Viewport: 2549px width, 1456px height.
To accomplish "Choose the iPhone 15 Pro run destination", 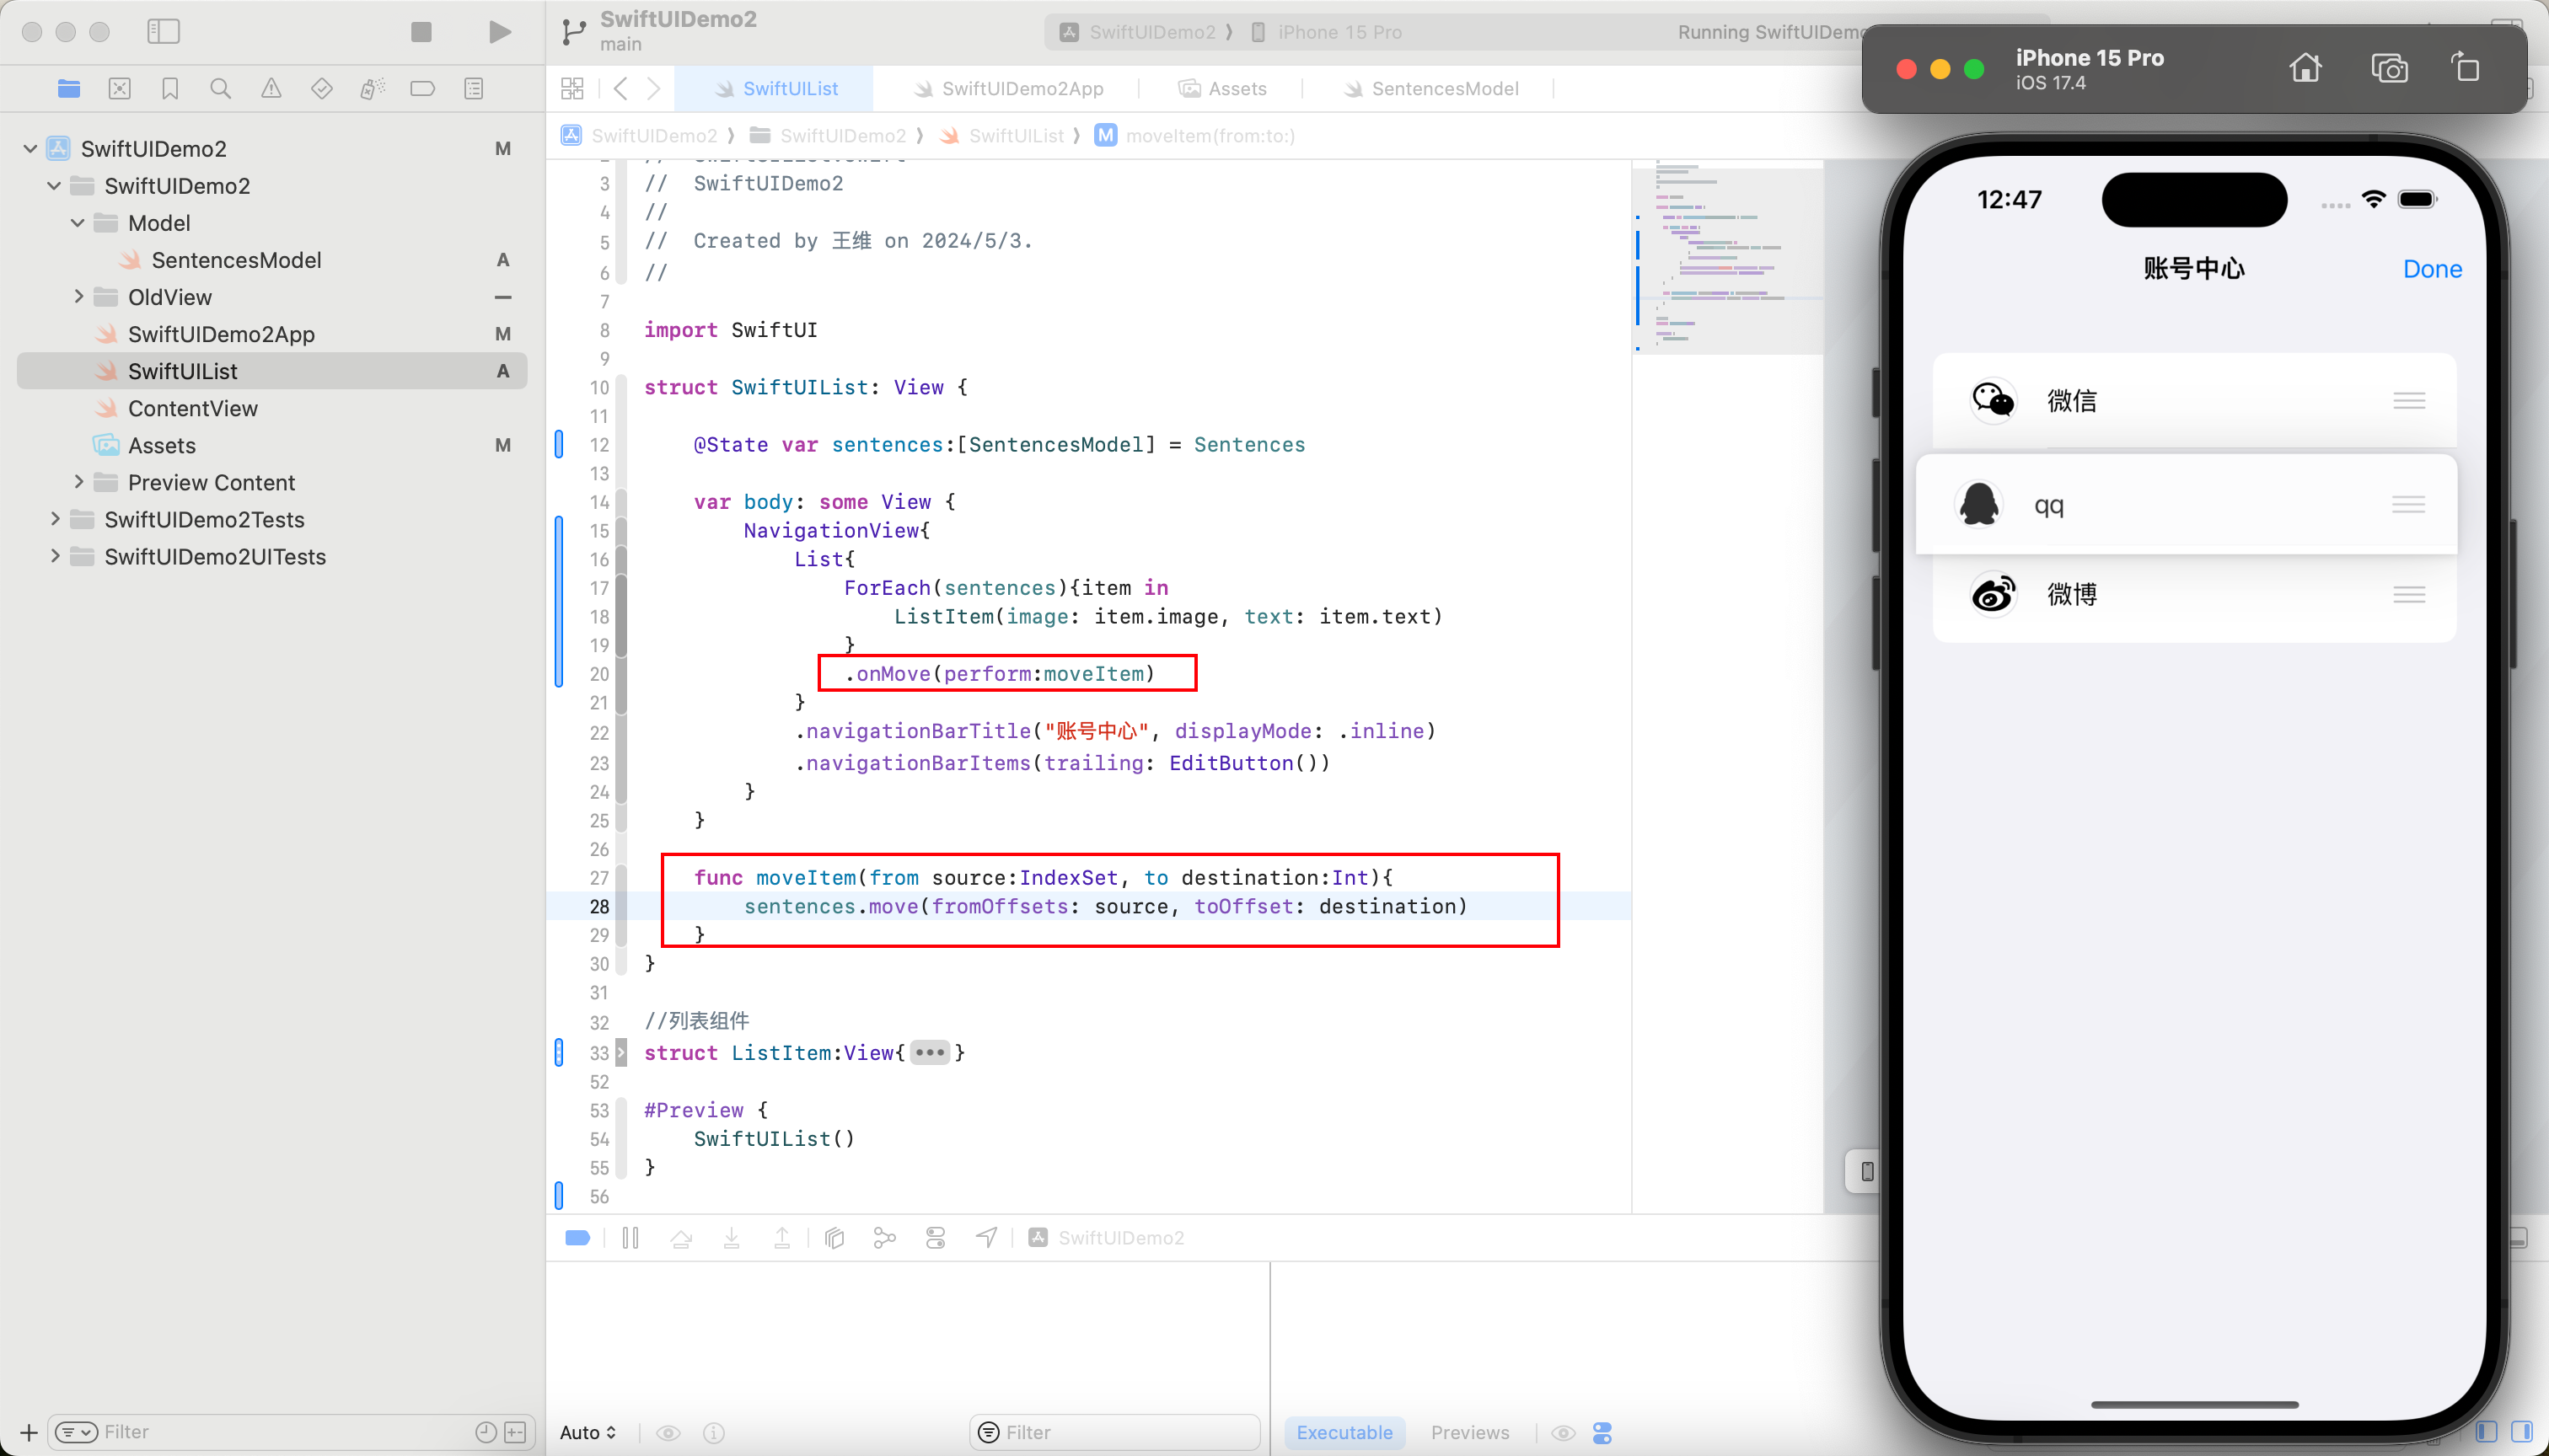I will click(x=1328, y=32).
